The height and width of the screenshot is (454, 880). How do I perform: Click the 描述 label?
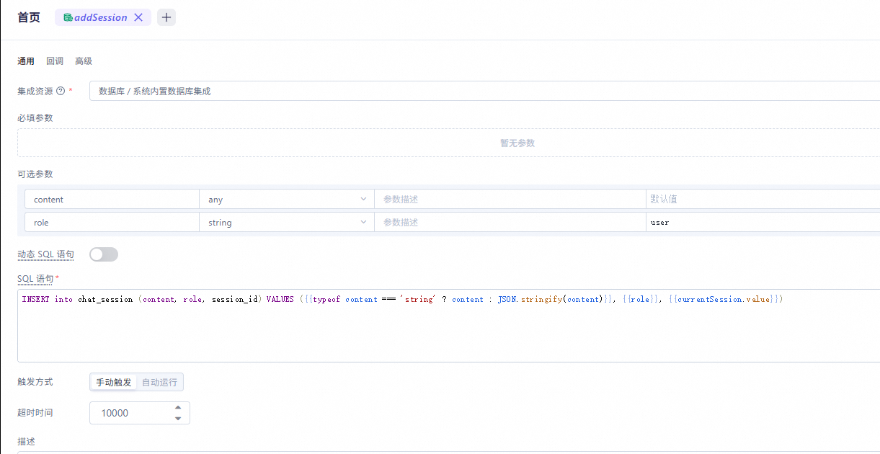pos(26,441)
